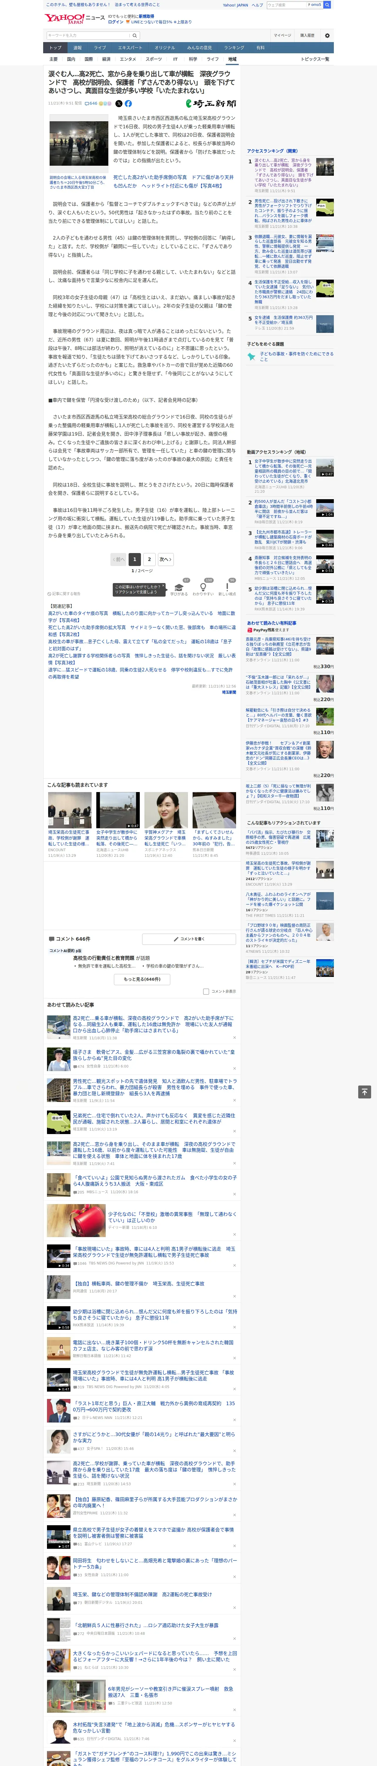
Task: Go to page 2 of article
Action: [149, 560]
